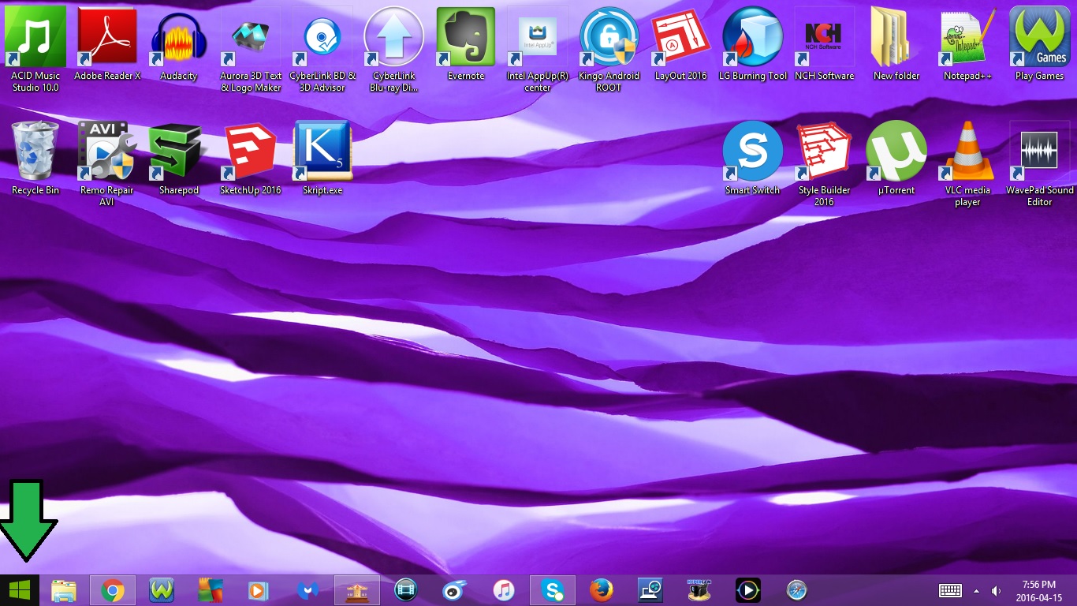This screenshot has height=606, width=1077.
Task: Open HyperCam from the taskbar
Action: (699, 590)
